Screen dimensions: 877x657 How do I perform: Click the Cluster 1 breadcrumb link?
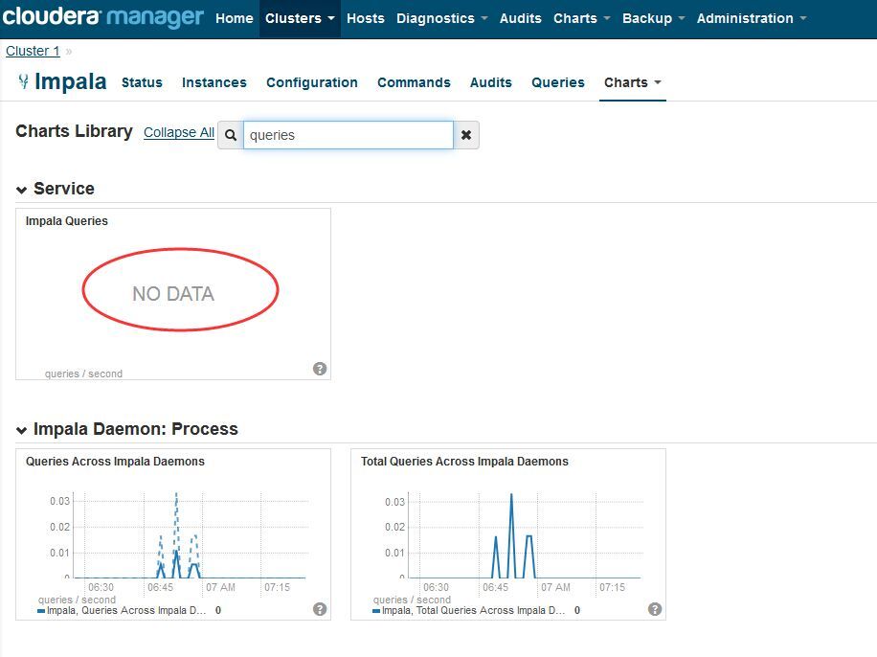tap(33, 51)
